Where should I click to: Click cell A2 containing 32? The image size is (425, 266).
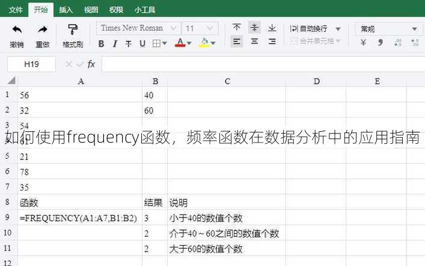click(x=80, y=110)
